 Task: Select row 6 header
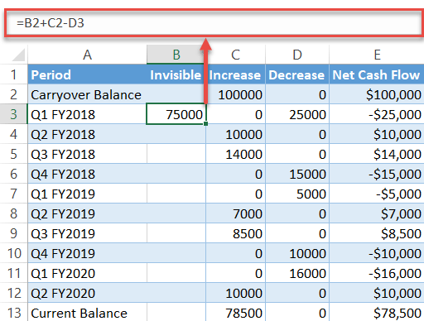click(14, 174)
